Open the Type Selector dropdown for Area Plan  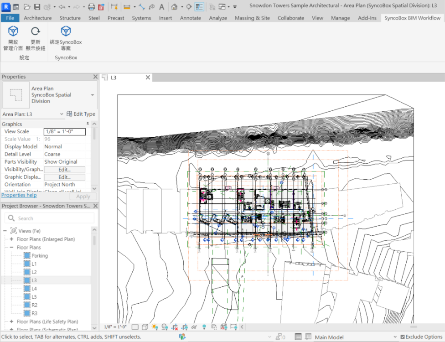click(93, 95)
